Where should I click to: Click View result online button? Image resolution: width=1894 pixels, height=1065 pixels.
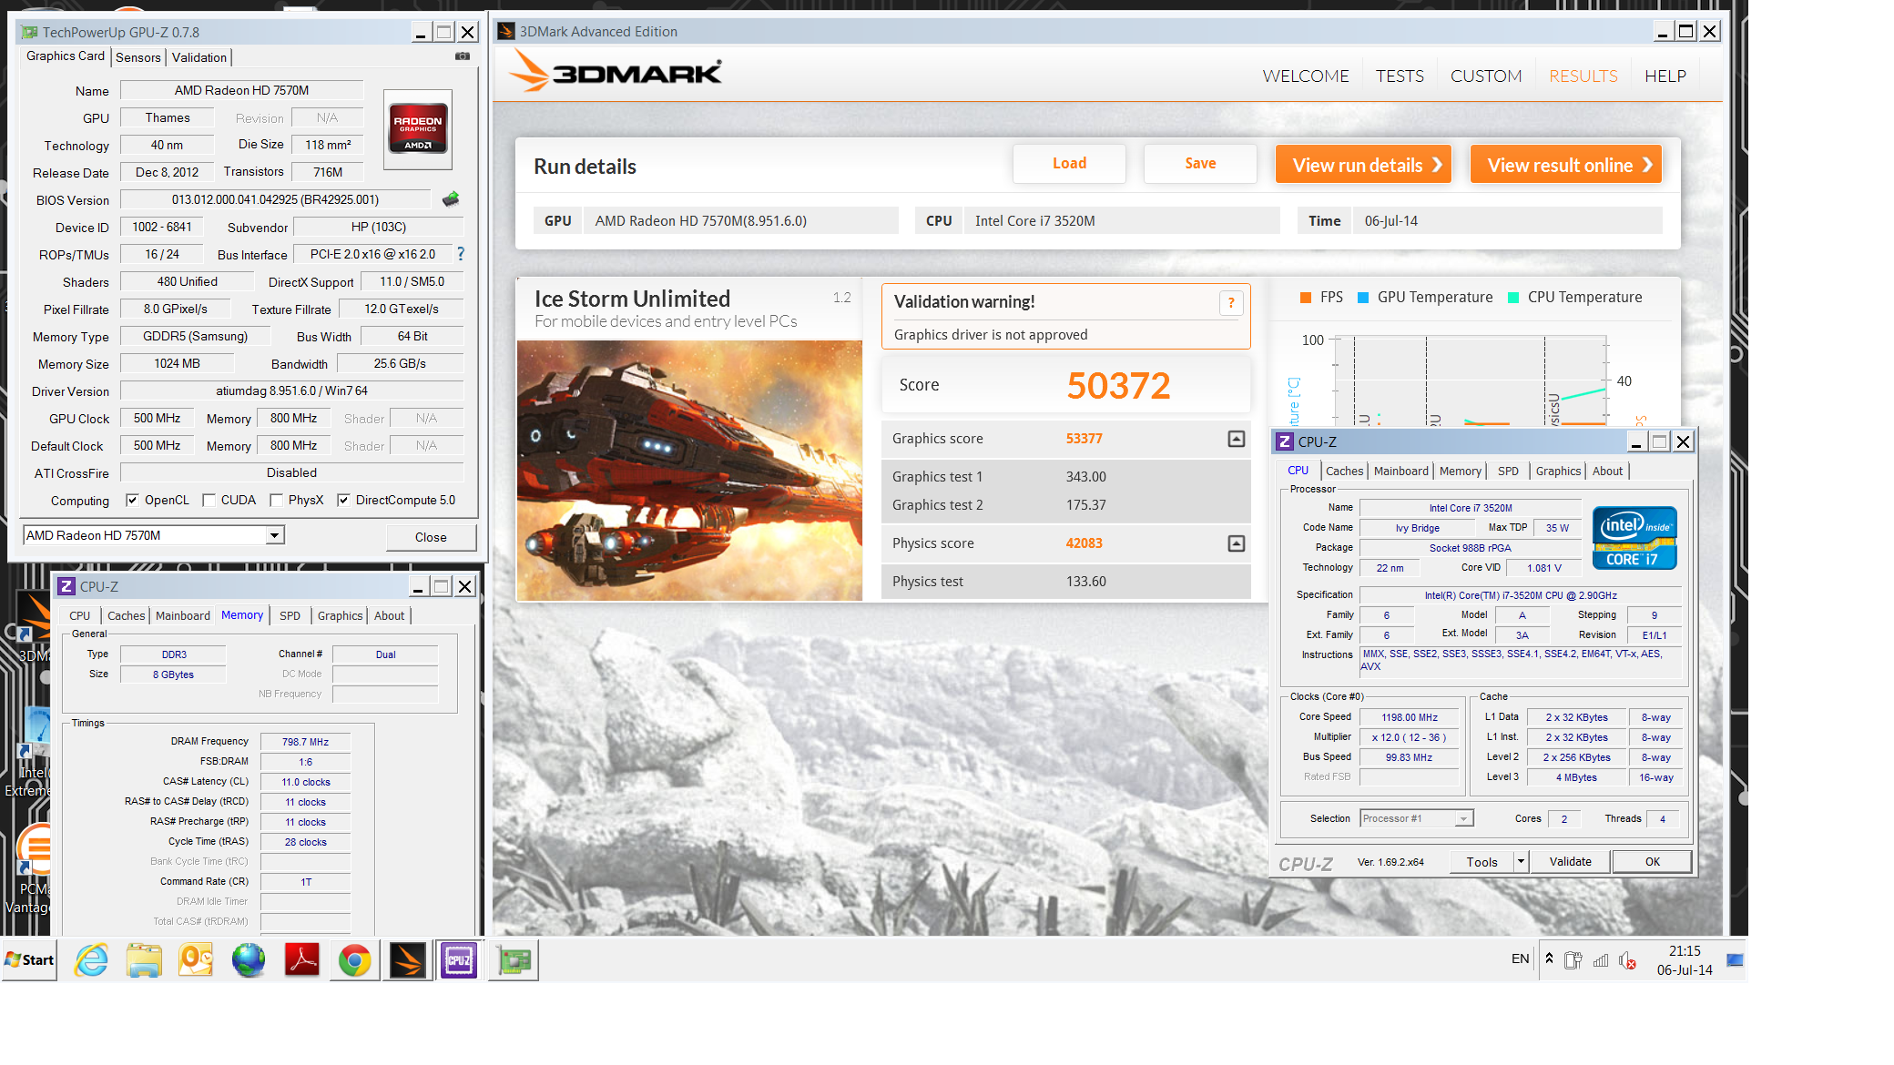[1566, 165]
